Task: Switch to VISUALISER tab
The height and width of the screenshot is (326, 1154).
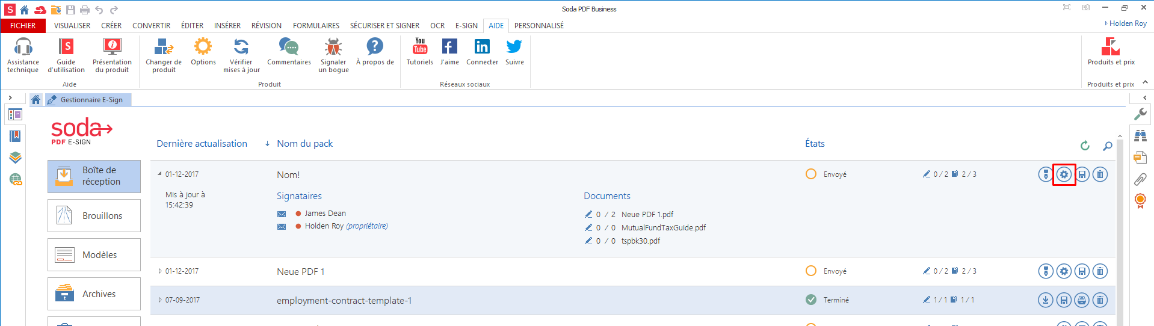Action: (72, 26)
